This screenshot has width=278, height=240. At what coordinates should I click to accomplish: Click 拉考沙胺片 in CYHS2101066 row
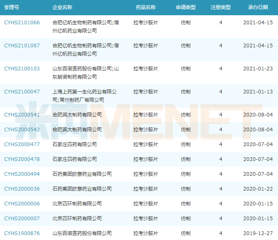point(146,23)
